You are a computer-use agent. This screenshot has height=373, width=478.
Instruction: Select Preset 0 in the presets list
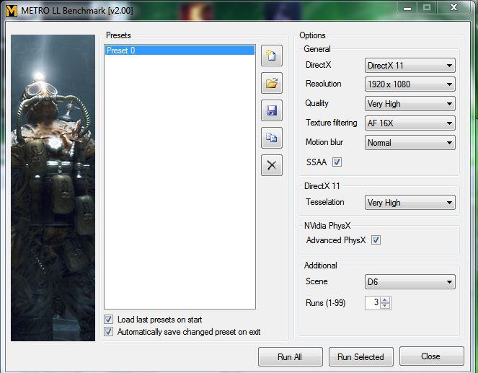180,51
